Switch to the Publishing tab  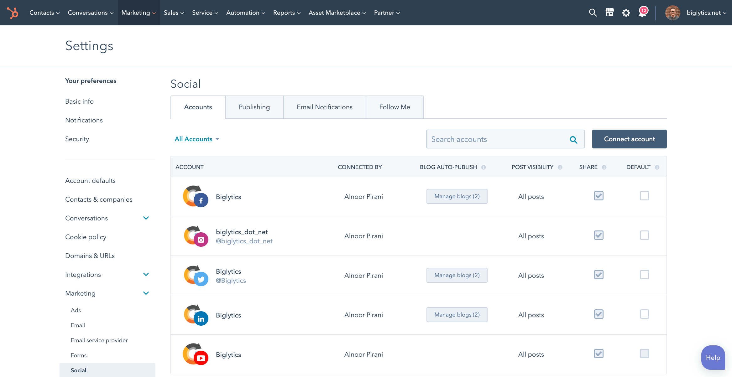254,107
